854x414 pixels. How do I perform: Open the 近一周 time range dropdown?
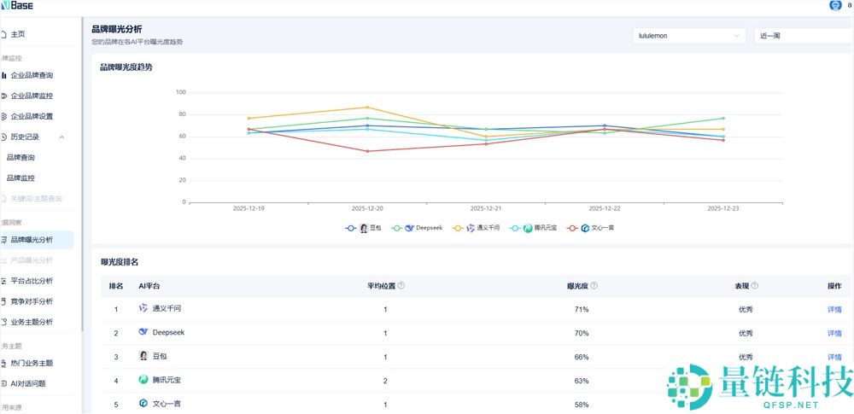click(803, 36)
